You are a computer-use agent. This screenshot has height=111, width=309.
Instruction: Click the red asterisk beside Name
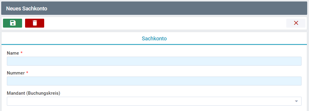pos(21,53)
